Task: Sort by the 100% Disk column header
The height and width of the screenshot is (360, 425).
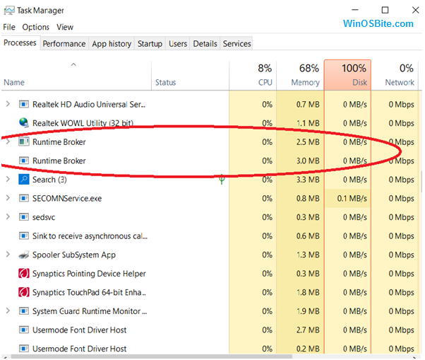Action: [347, 75]
